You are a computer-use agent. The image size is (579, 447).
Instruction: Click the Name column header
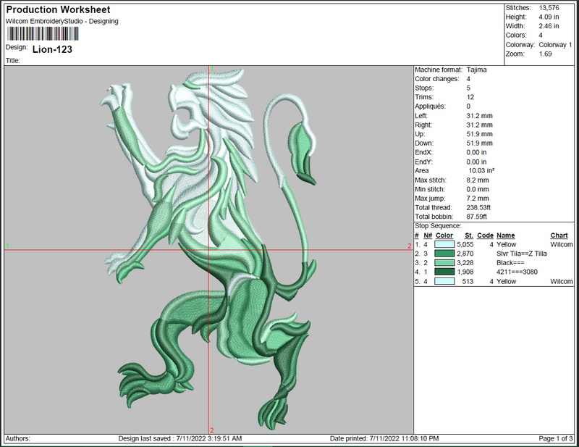coord(505,235)
